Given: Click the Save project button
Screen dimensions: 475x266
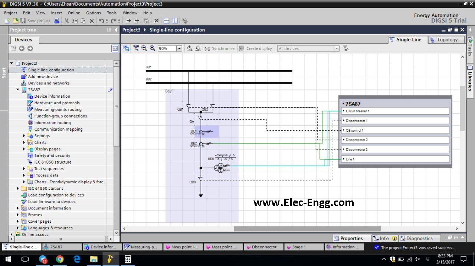Looking at the screenshot, I should pos(35,21).
